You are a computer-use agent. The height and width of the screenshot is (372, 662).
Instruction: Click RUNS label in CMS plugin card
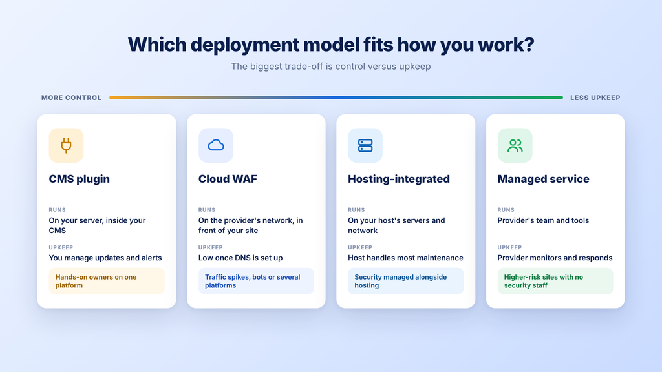[57, 210]
